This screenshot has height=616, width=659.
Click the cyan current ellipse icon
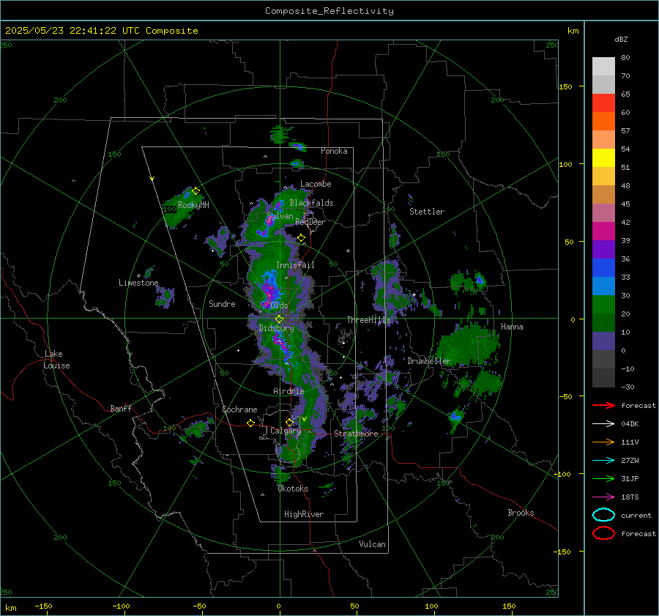[603, 515]
